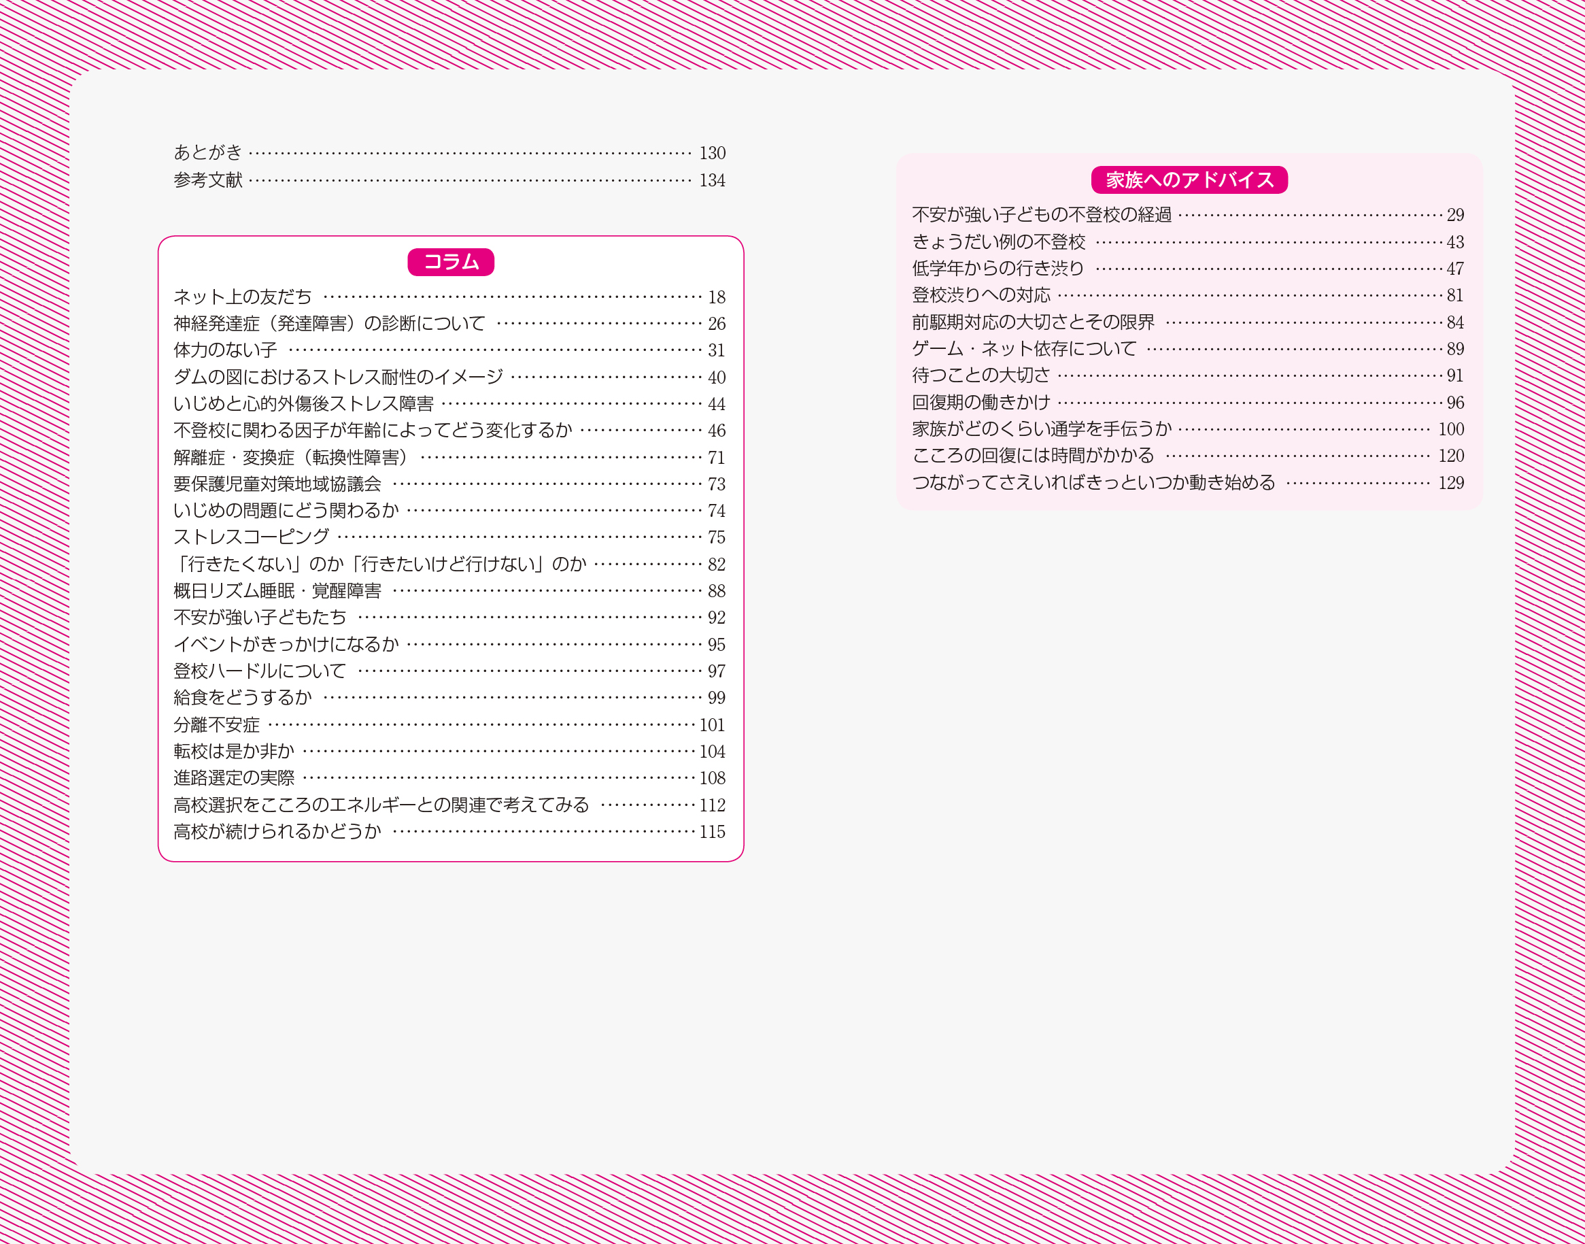The height and width of the screenshot is (1244, 1585).
Task: Click the コラム section heading badge
Action: [x=451, y=263]
